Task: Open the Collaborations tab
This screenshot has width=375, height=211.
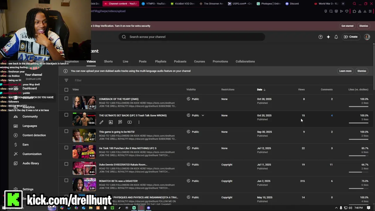Action: coord(245,62)
